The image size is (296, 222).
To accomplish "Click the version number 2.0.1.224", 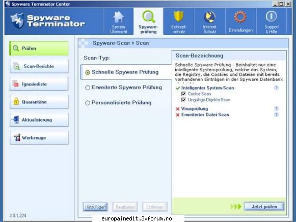I will (x=18, y=215).
